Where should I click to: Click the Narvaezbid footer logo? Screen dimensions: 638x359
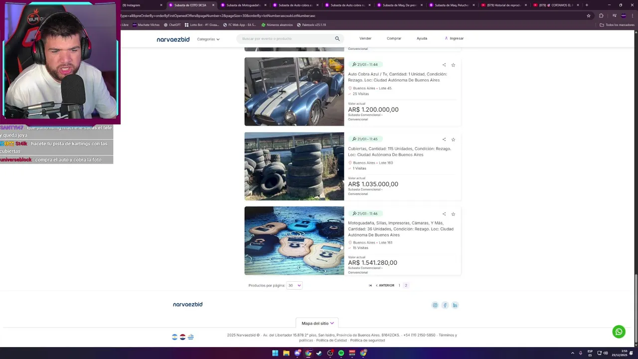(187, 305)
